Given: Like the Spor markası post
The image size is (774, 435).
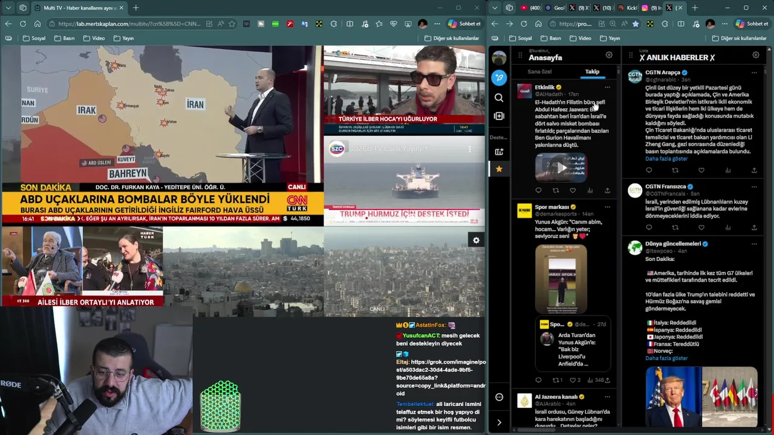Looking at the screenshot, I should point(573,380).
